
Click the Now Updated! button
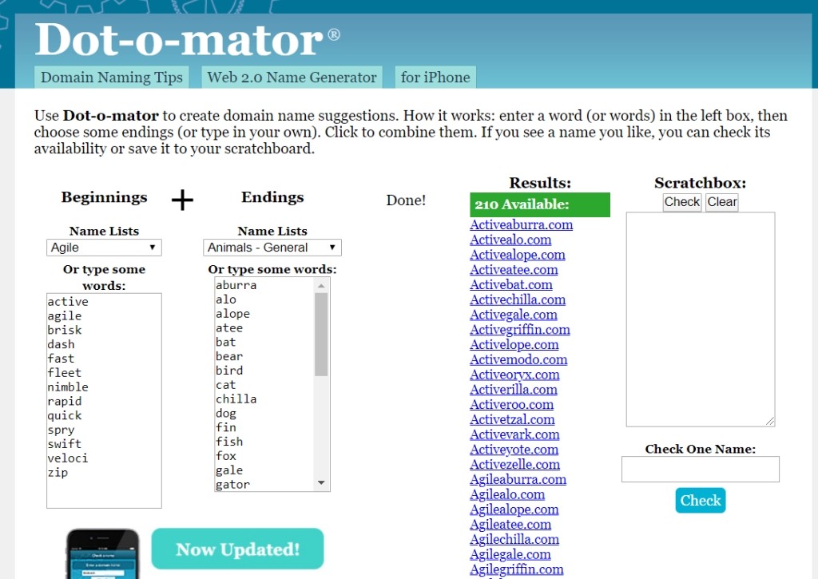coord(237,549)
